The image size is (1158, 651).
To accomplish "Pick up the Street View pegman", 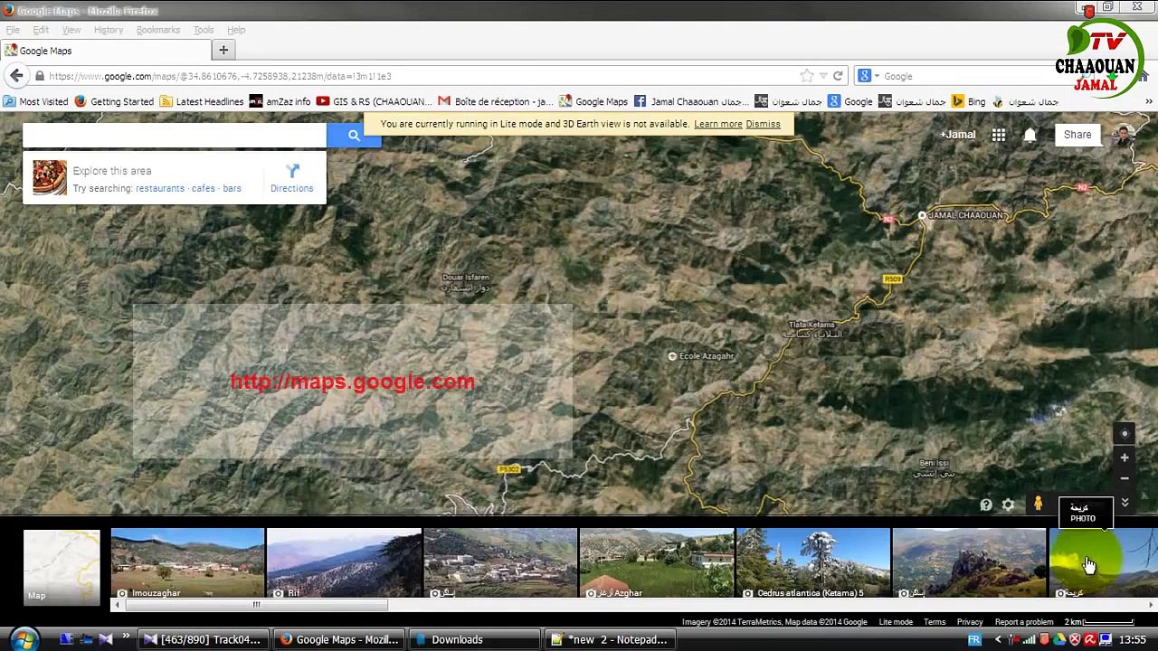I will click(x=1038, y=504).
